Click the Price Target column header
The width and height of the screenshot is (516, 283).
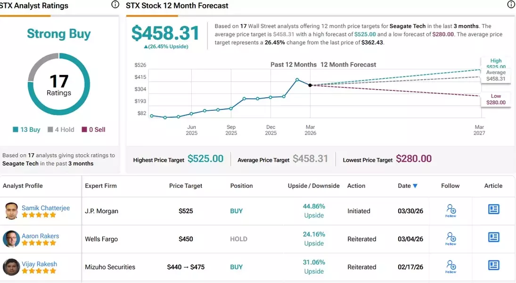click(186, 186)
